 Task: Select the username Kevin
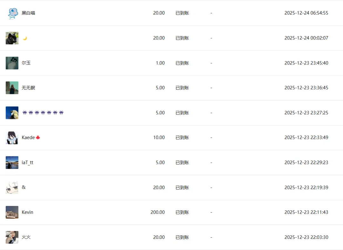point(27,212)
